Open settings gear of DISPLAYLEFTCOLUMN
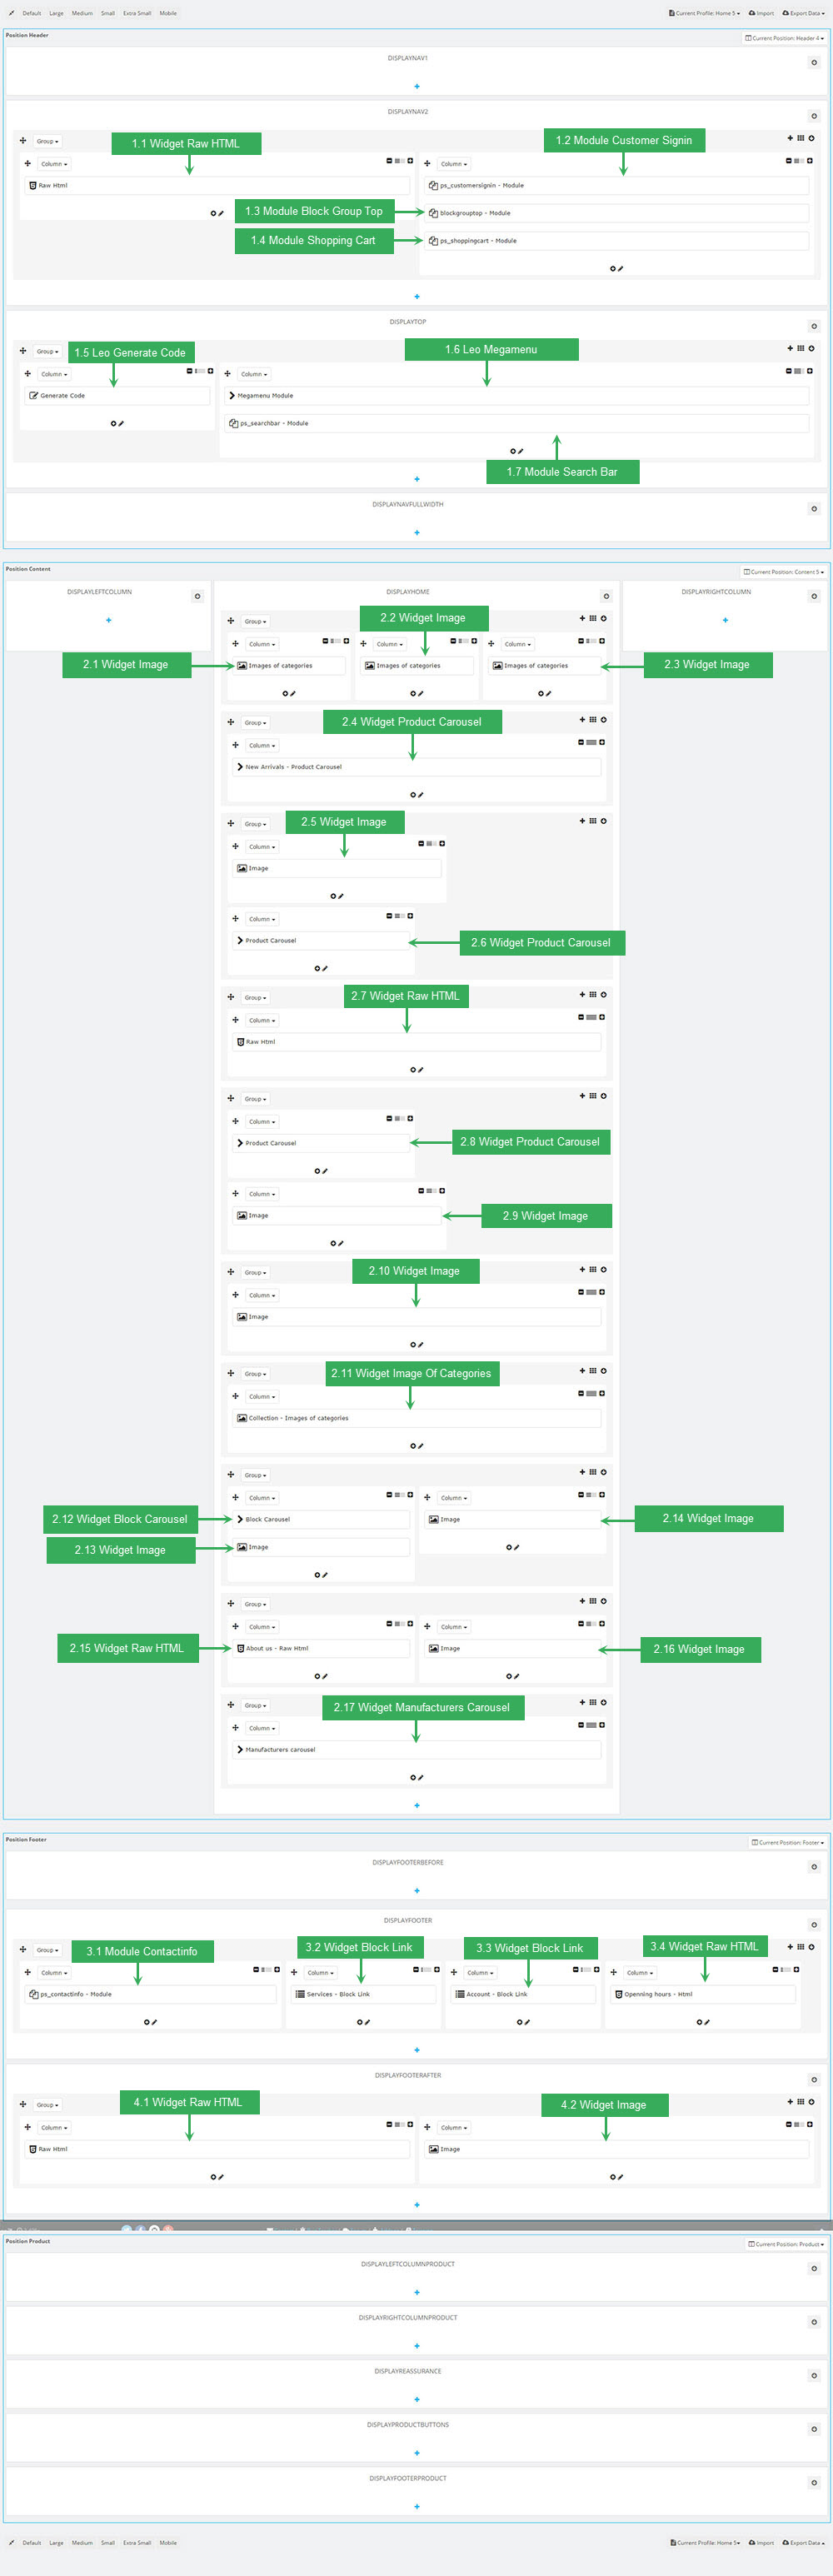 [x=197, y=596]
